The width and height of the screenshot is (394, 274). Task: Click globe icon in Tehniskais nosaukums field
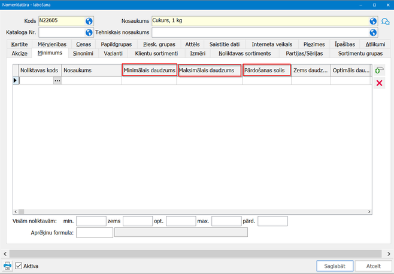tap(373, 32)
